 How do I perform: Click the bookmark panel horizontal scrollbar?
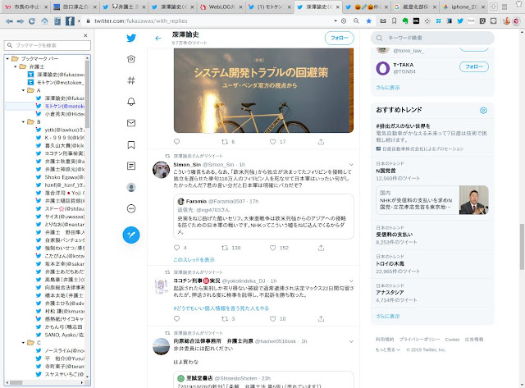pyautogui.click(x=16, y=382)
